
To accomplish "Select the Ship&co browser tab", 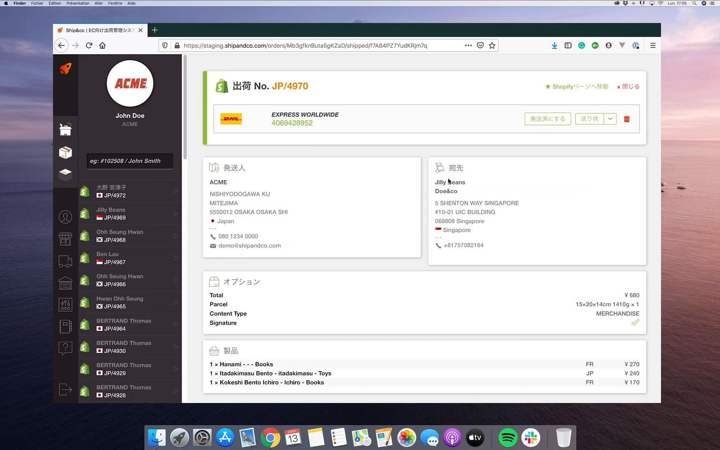I will click(100, 30).
